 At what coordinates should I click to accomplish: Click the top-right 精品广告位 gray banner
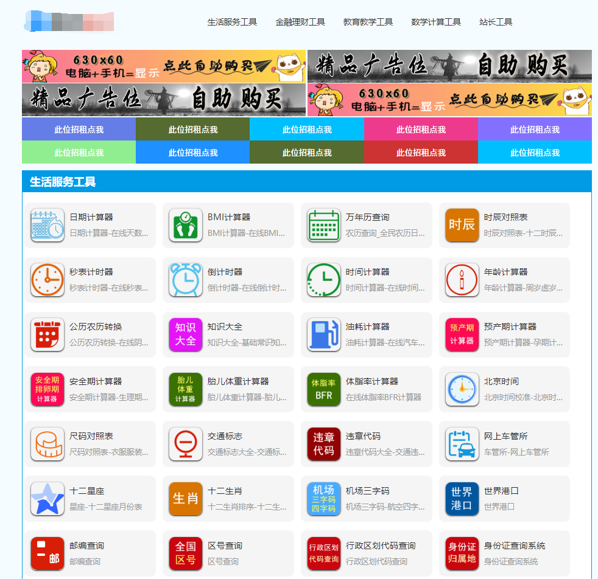click(449, 66)
